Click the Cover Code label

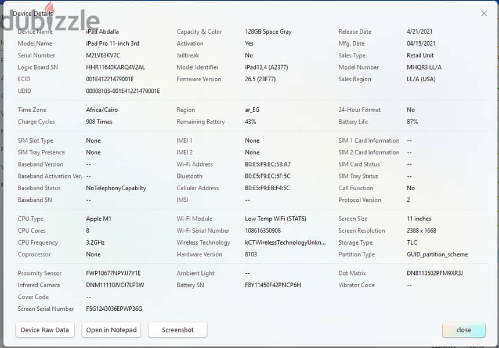pyautogui.click(x=33, y=297)
